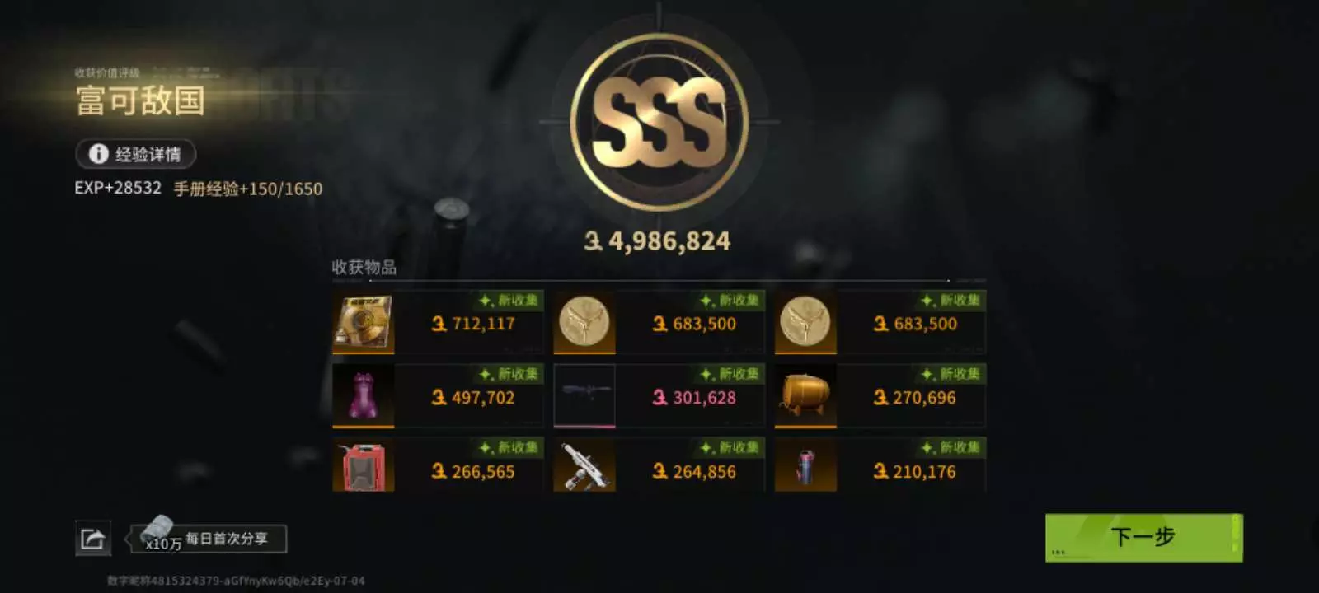
Task: Open the 经验详情 experience details button
Action: coord(136,154)
